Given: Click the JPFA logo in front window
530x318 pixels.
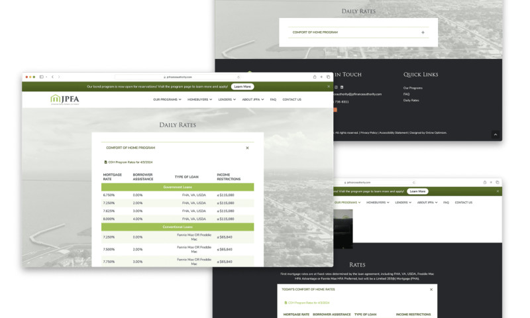Looking at the screenshot, I should tap(65, 99).
